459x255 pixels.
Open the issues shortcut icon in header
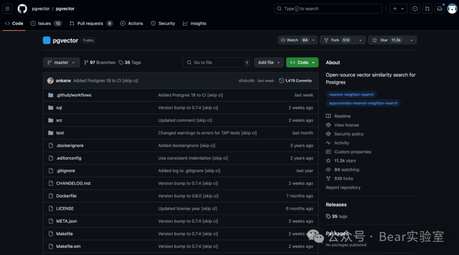(415, 9)
